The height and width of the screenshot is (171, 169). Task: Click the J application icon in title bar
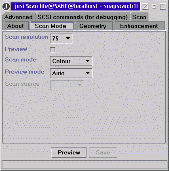(x=6, y=6)
